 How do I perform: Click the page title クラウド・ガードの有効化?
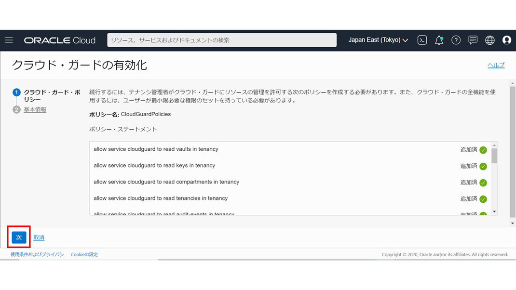pyautogui.click(x=79, y=65)
